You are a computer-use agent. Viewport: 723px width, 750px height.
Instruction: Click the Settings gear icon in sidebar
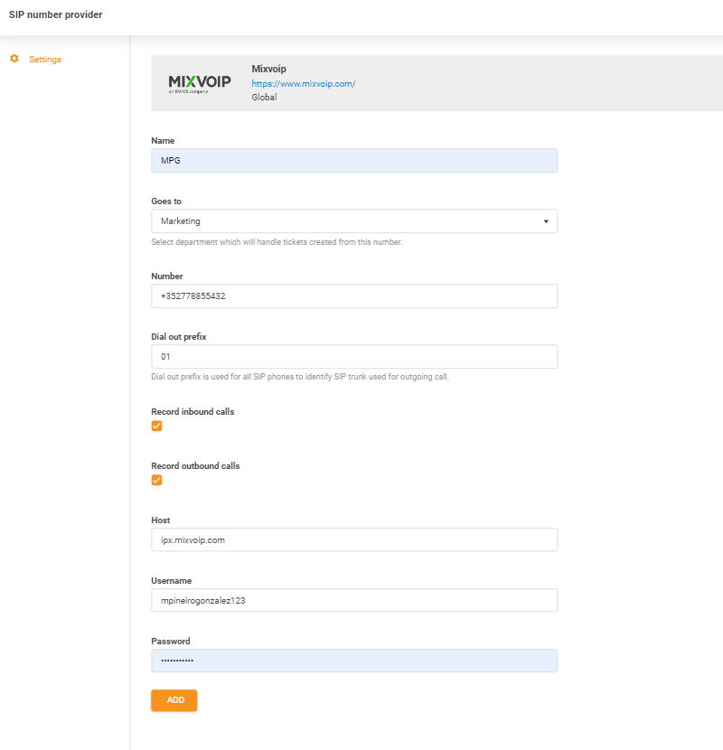pyautogui.click(x=14, y=59)
